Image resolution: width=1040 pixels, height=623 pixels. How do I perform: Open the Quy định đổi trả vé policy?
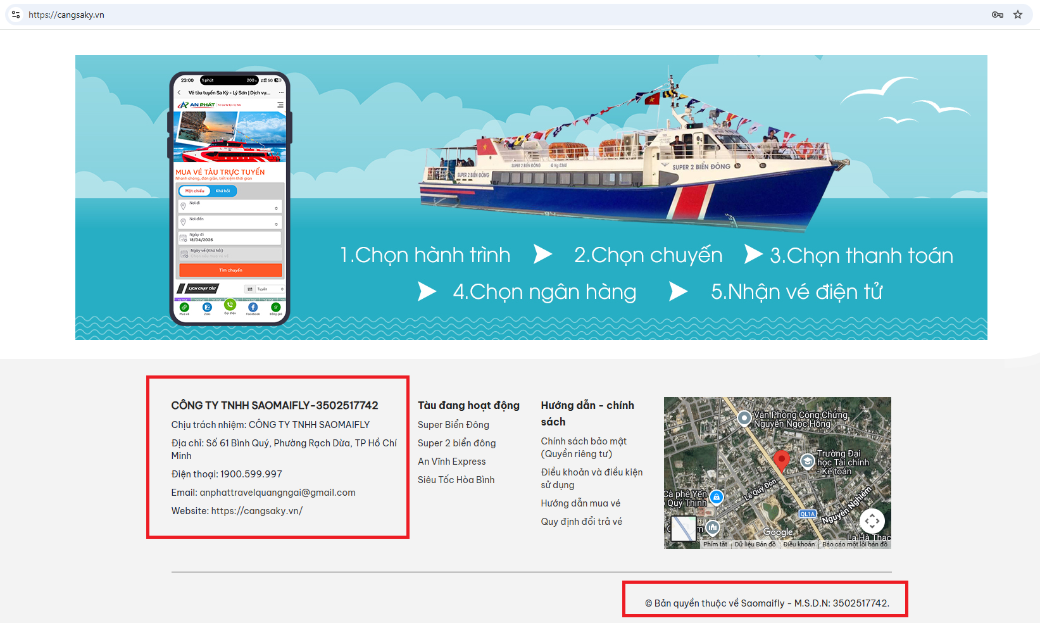tap(582, 522)
